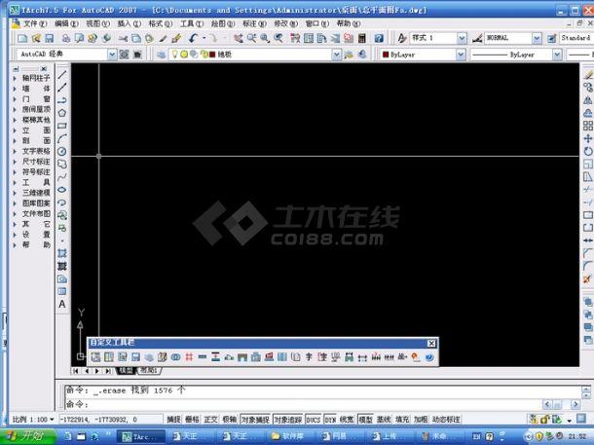Select the Polyline draw tool
This screenshot has height=445, width=594.
point(62,100)
